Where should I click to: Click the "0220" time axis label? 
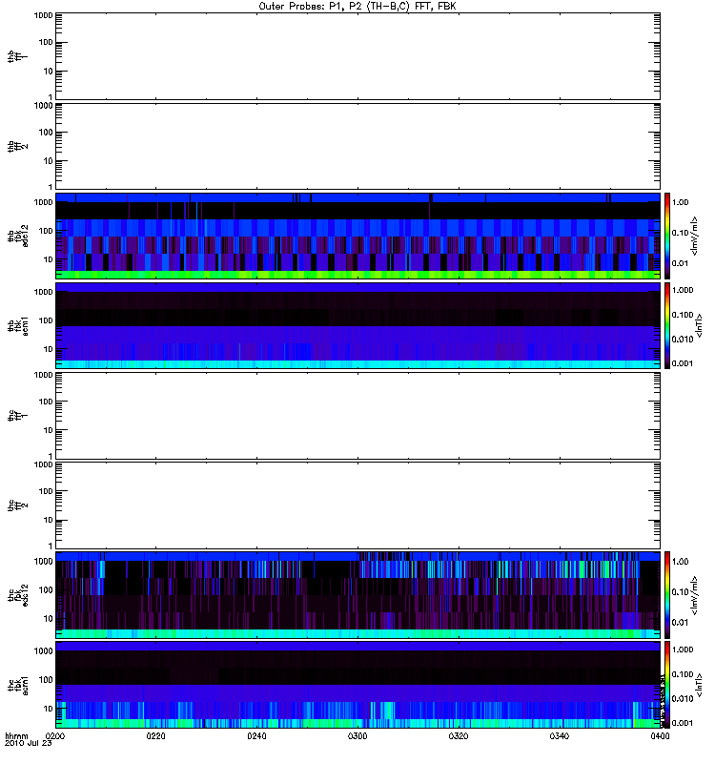155,736
